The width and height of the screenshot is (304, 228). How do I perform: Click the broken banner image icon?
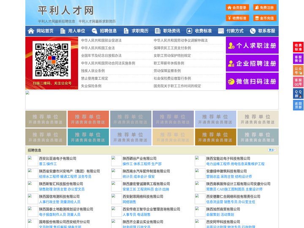click(27, 93)
